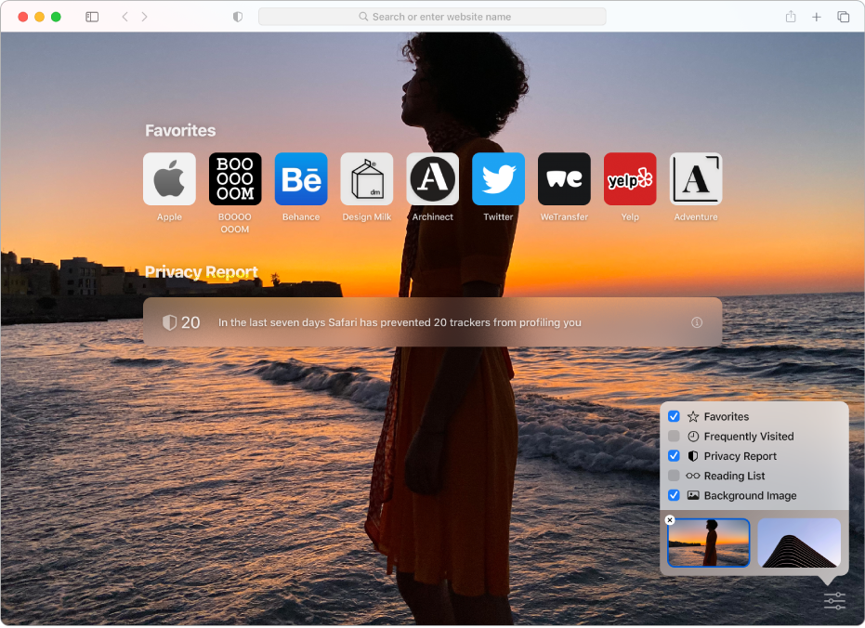The image size is (865, 628).
Task: Disable the Privacy Report section
Action: point(674,455)
